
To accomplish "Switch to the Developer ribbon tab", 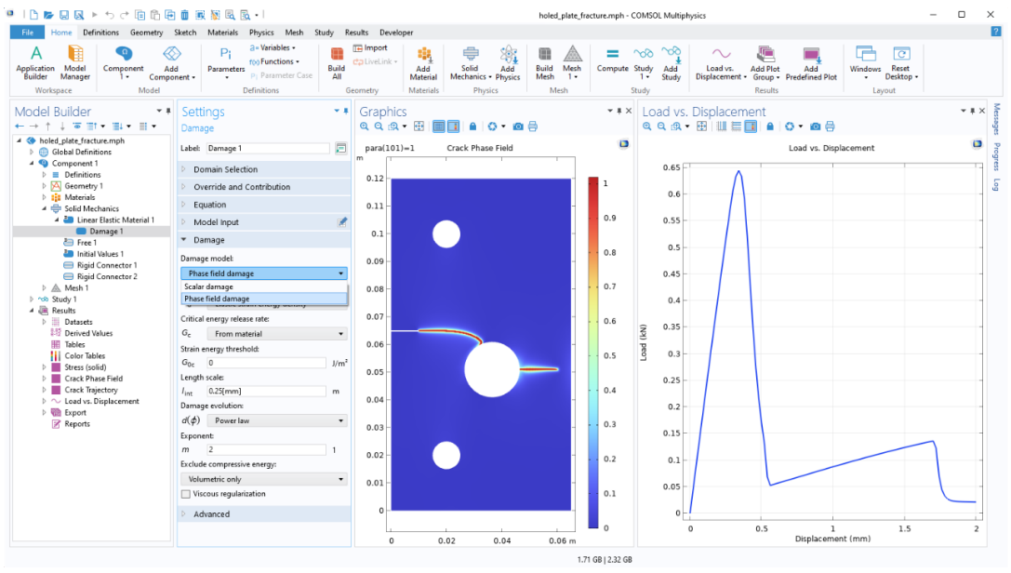I will pos(396,33).
